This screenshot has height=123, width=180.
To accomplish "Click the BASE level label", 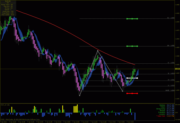I will tap(170, 90).
